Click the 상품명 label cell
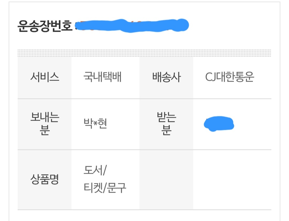This screenshot has height=221, width=289. click(44, 180)
